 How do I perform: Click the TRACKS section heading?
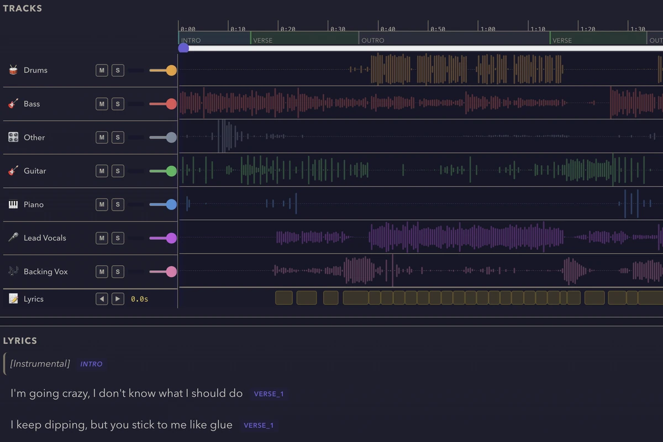(23, 8)
